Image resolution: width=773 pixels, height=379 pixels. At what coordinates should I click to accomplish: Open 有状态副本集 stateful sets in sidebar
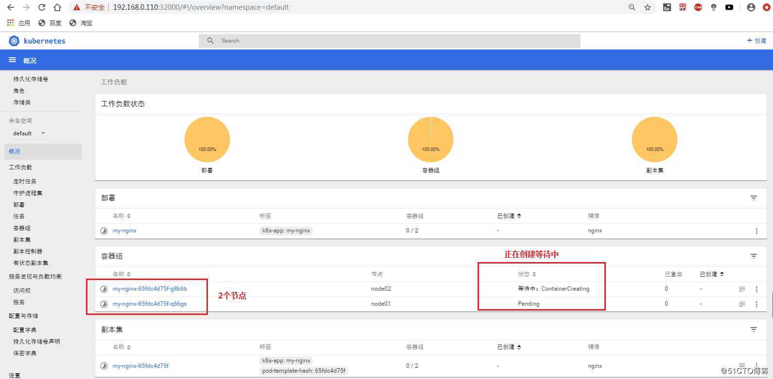click(31, 263)
